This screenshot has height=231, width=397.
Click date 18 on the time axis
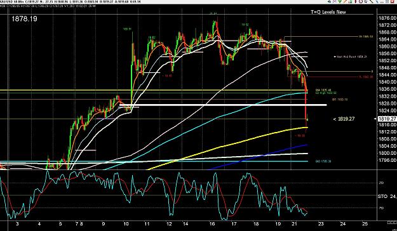[x=256, y=224]
